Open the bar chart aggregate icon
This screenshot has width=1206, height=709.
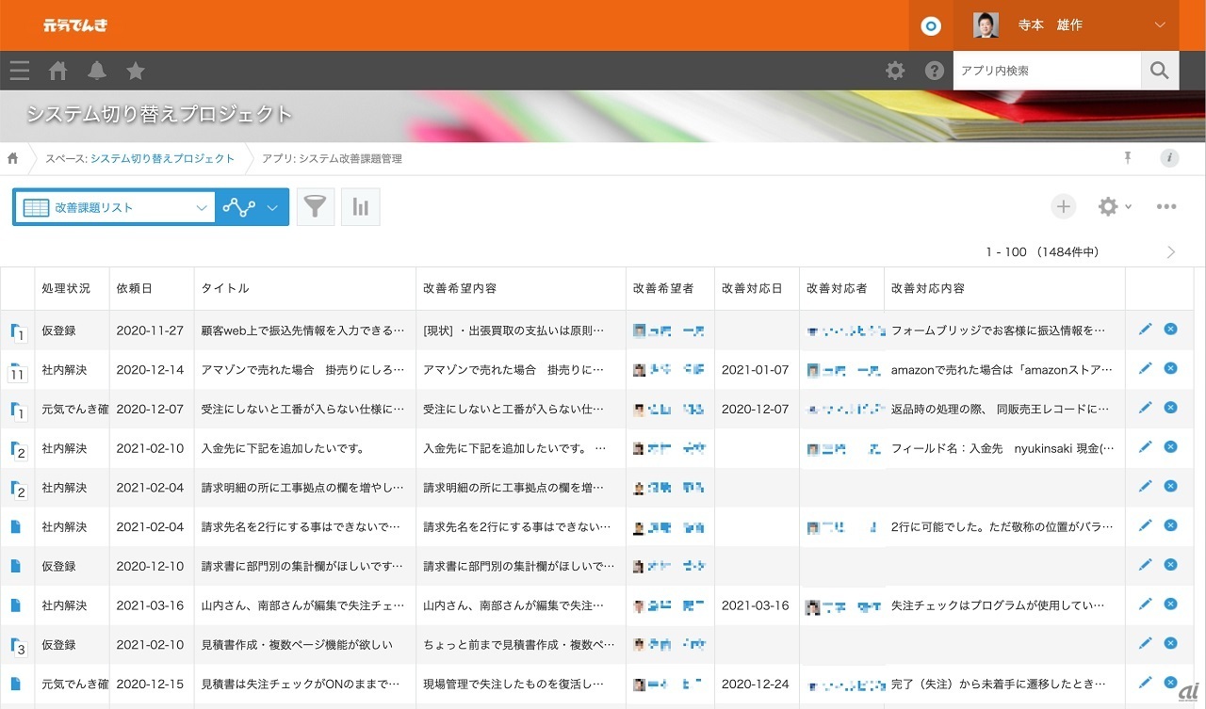pos(361,207)
